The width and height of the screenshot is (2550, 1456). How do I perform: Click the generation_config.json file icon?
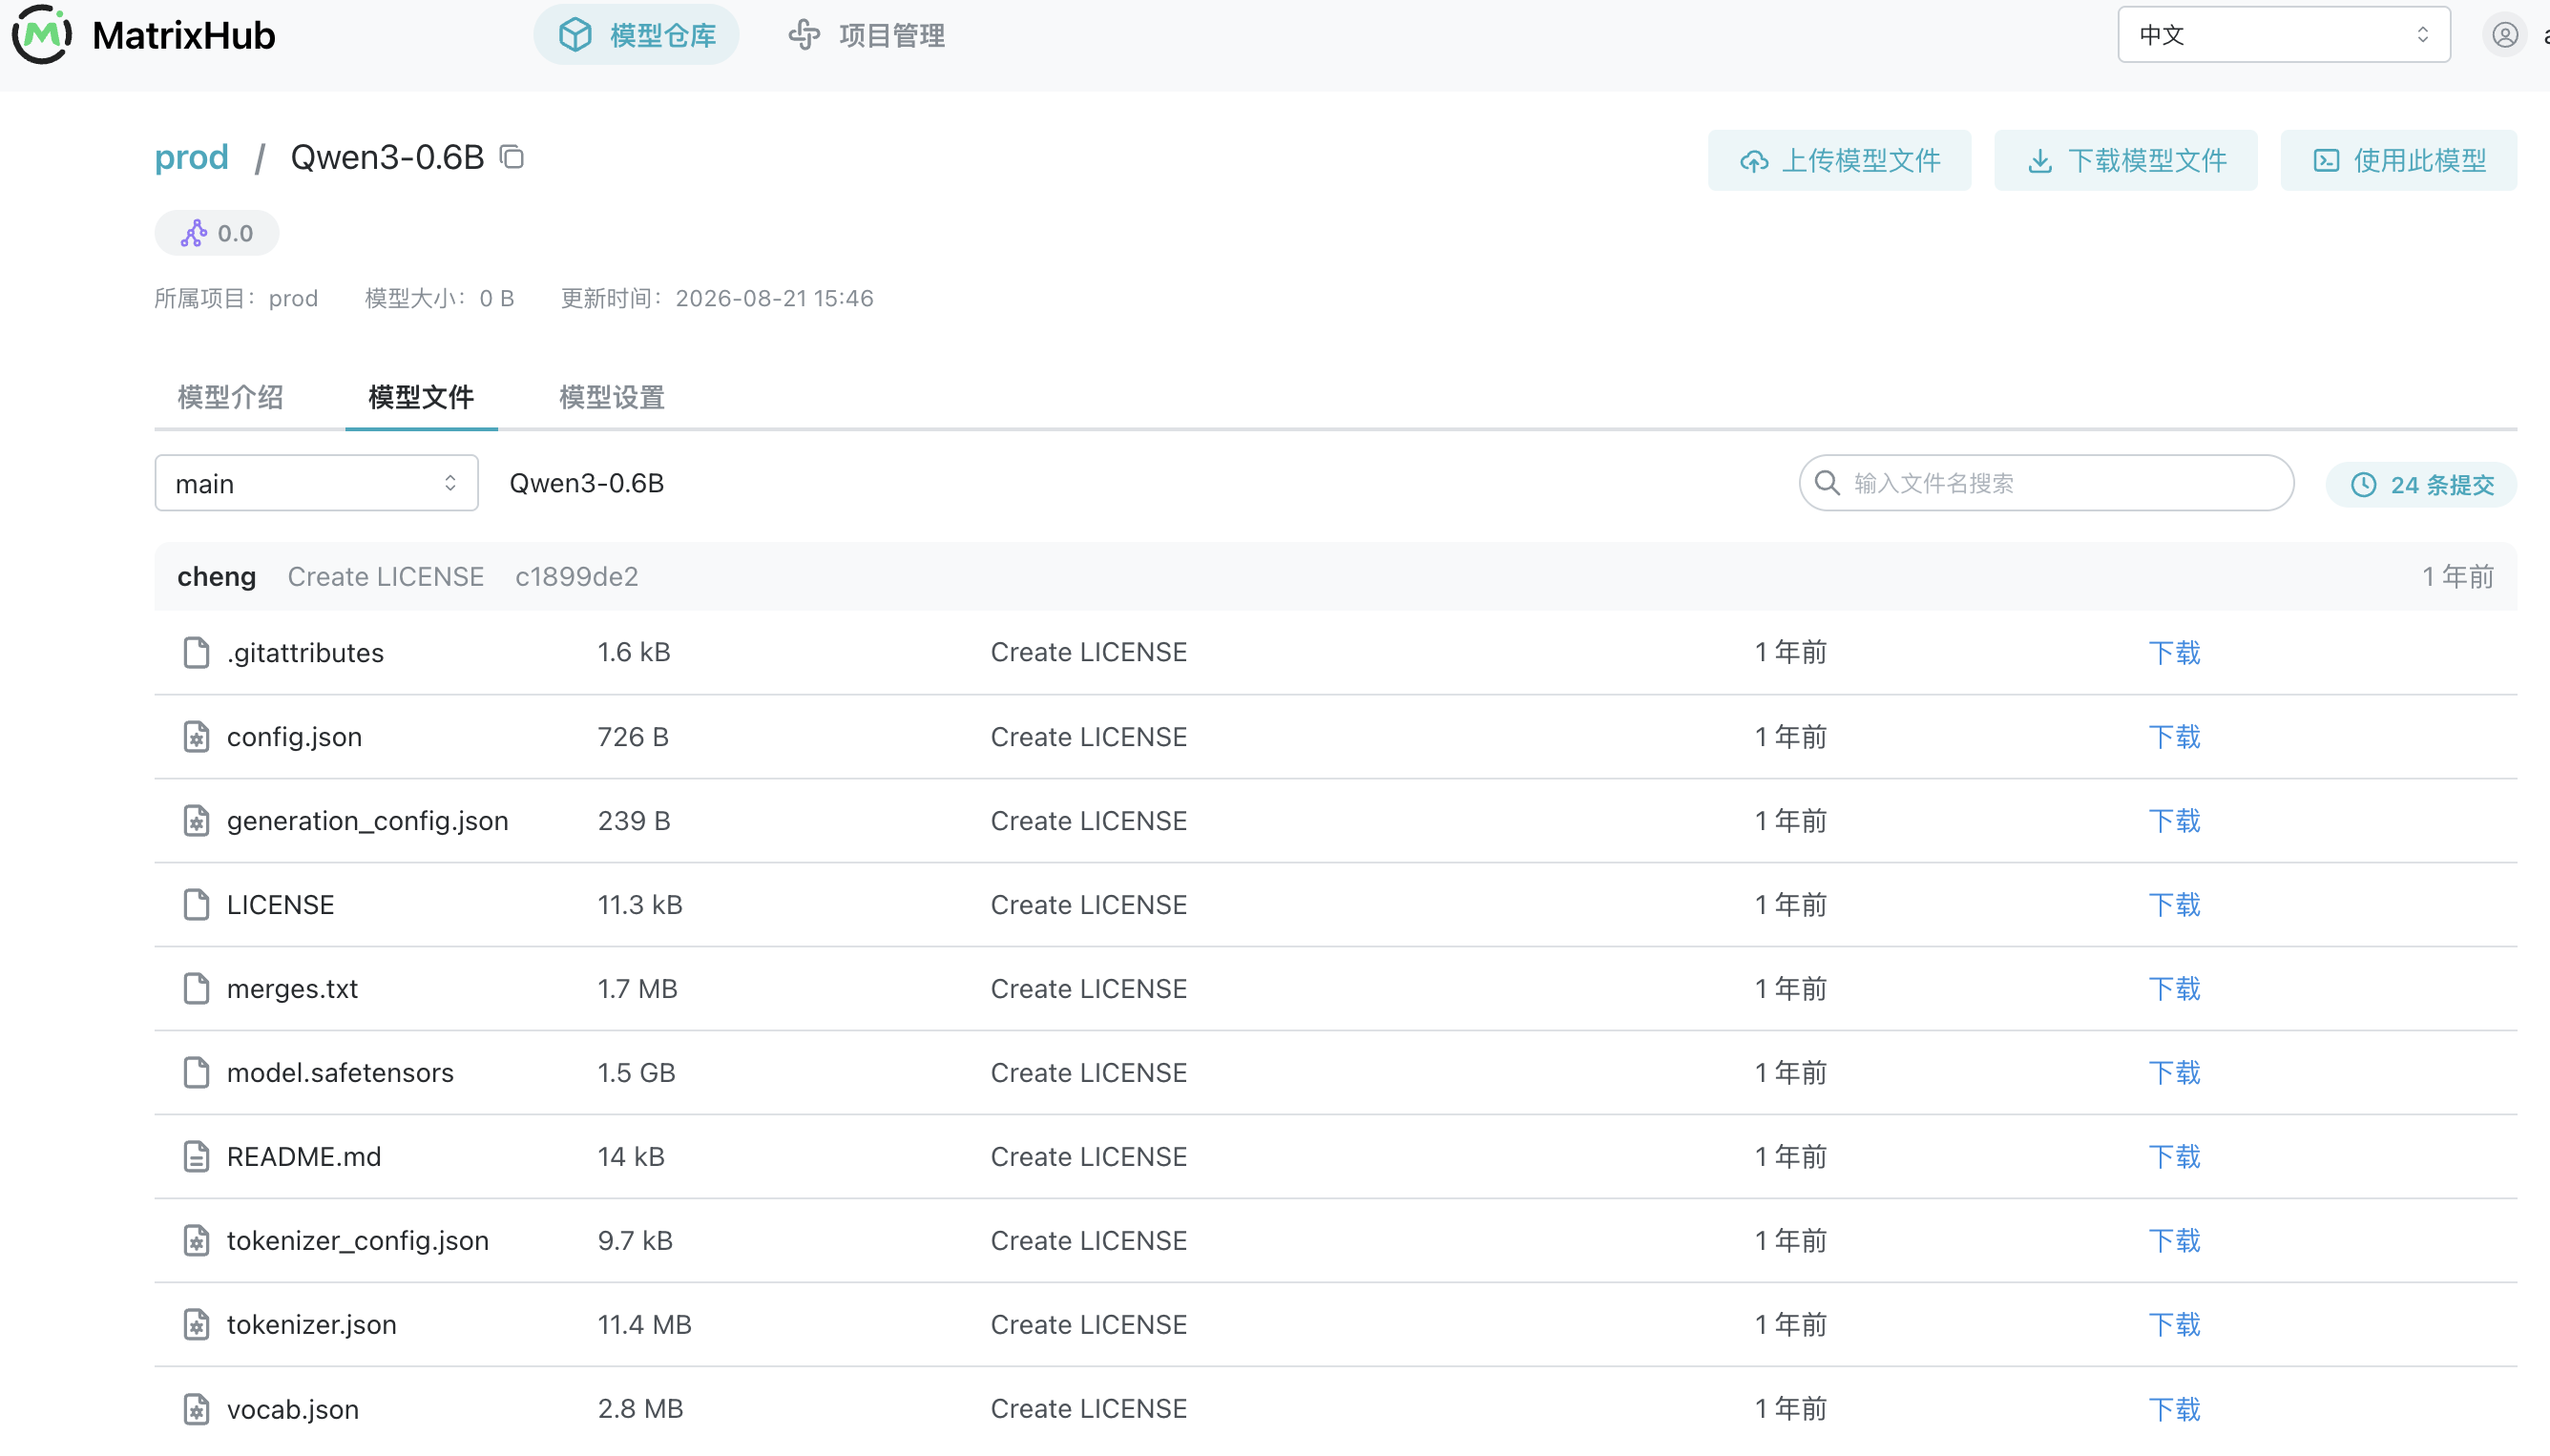tap(196, 820)
